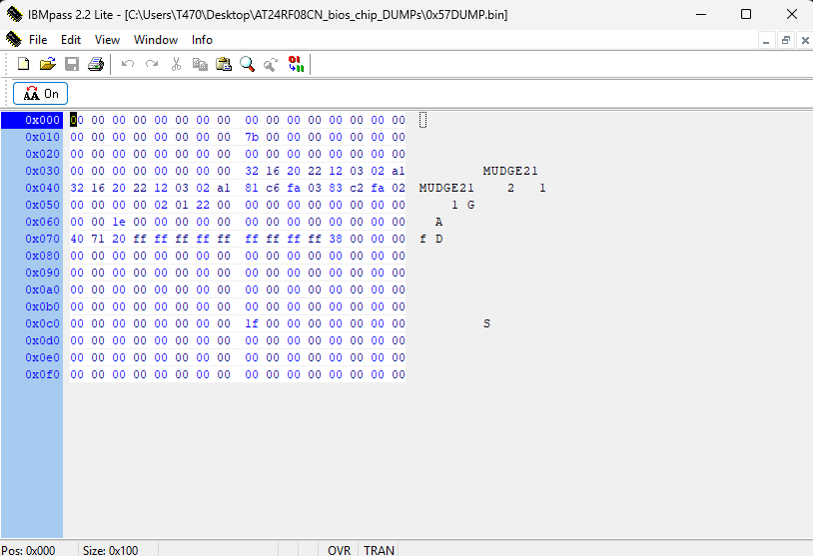Open the View menu
The image size is (813, 556).
tap(107, 40)
